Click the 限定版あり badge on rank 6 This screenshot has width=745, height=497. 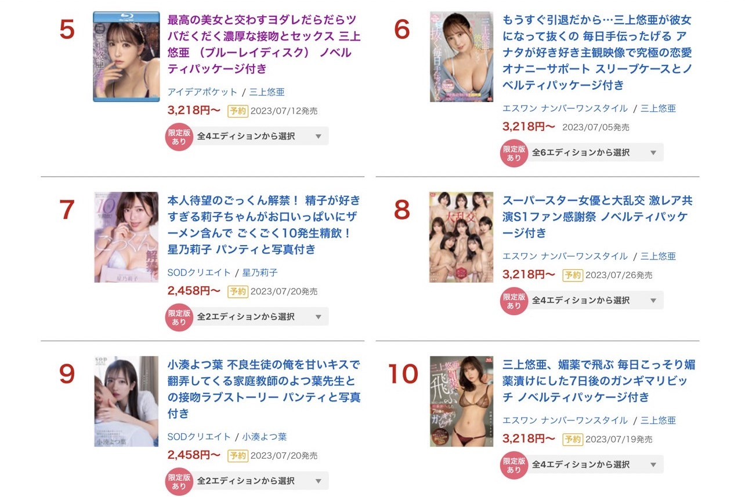pos(514,153)
